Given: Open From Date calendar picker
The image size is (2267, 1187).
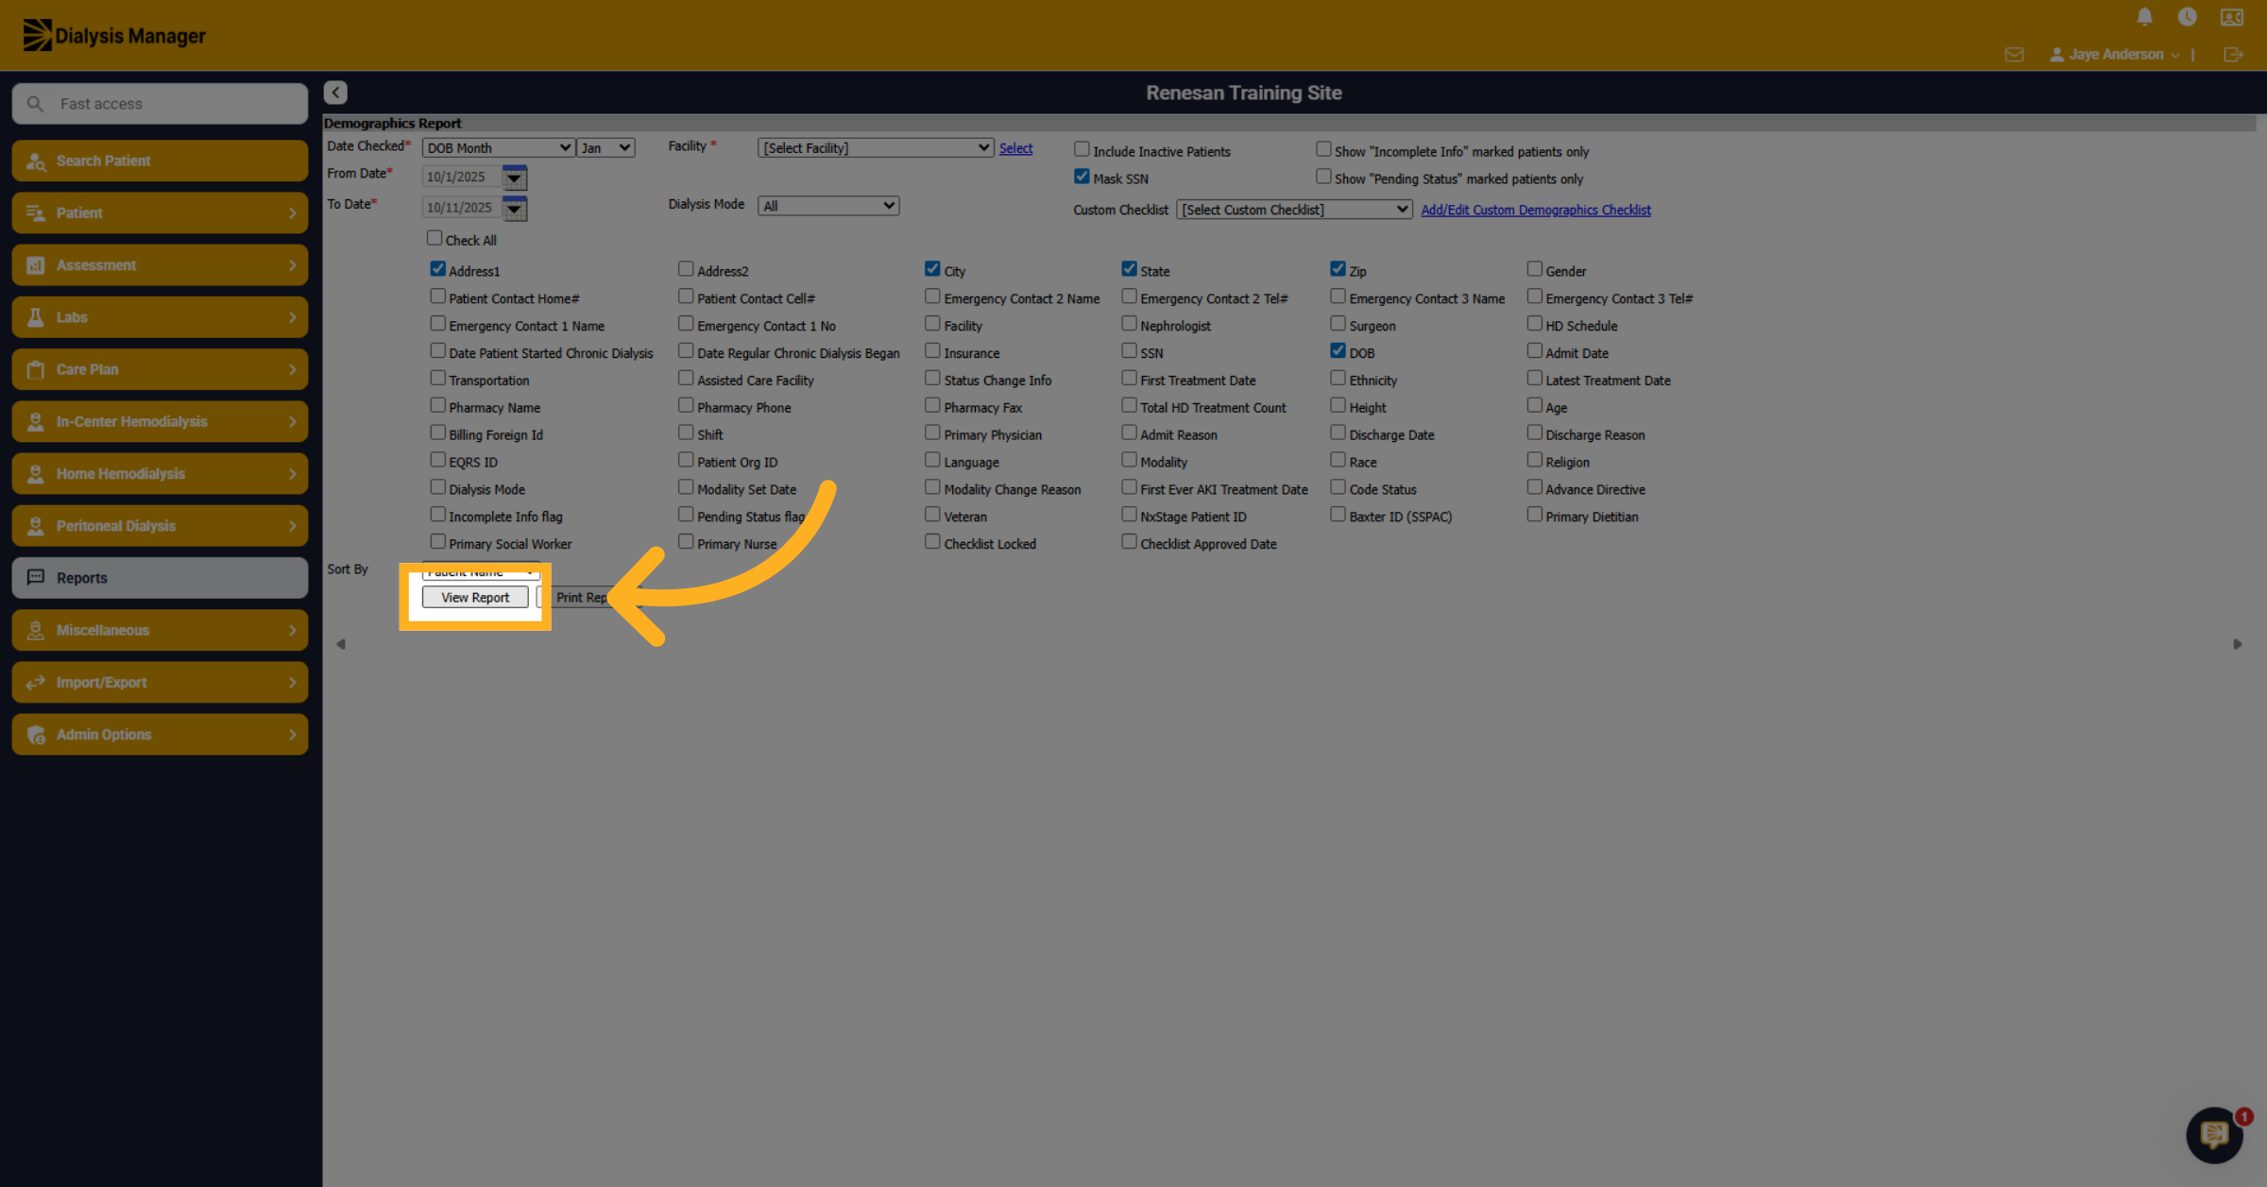Looking at the screenshot, I should tap(515, 177).
